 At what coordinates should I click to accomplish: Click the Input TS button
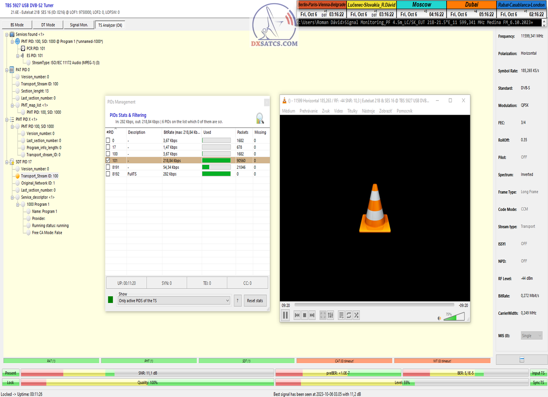click(x=538, y=373)
